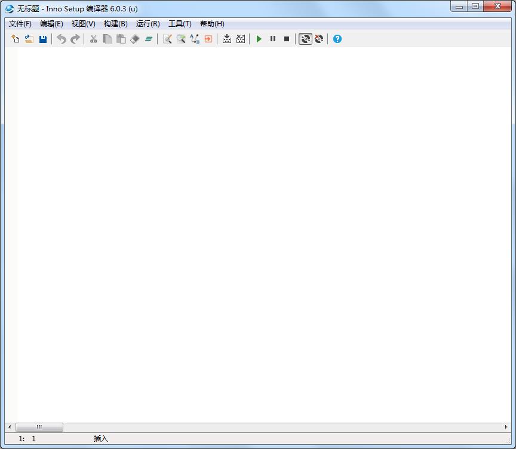Redo the last undone edit
Image resolution: width=516 pixels, height=449 pixels.
tap(75, 39)
